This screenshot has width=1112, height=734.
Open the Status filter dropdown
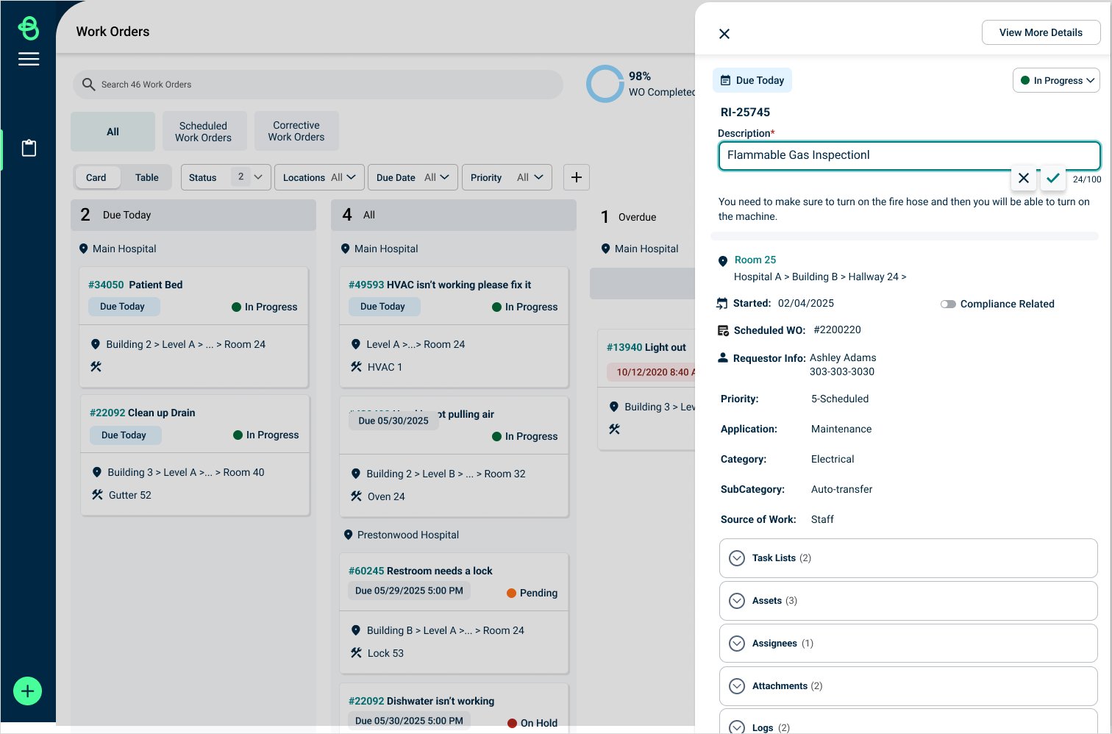coord(226,177)
